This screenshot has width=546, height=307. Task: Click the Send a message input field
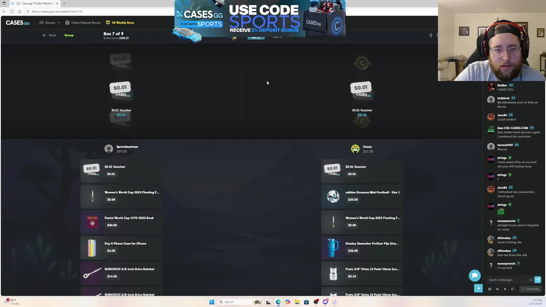[x=508, y=280]
